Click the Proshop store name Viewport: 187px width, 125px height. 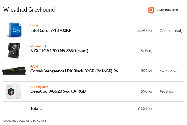[167, 91]
